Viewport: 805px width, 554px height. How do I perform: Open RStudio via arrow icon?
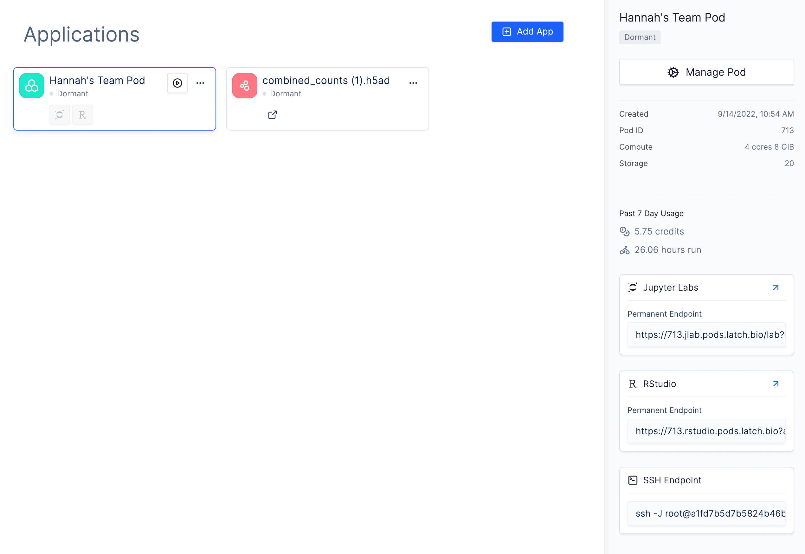(776, 384)
